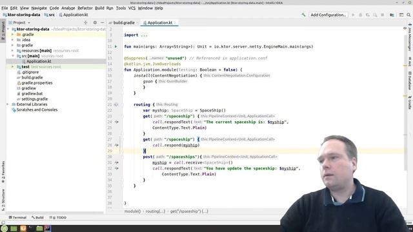Viewport: 413px width, 232px height.
Task: Switch to Application.kt editor tab
Action: 159,23
